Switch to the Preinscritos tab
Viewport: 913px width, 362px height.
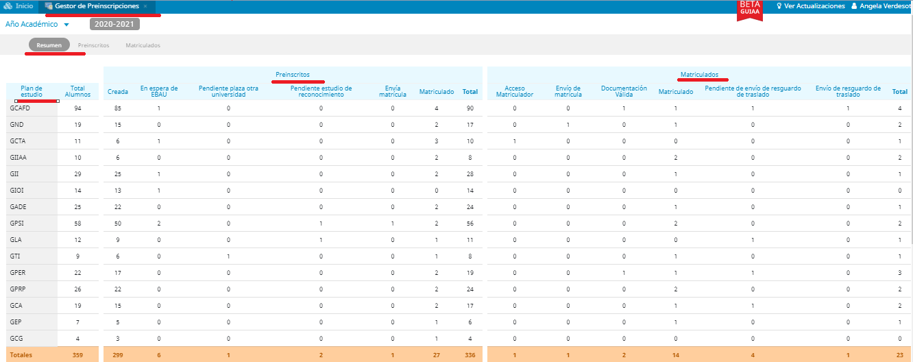click(x=93, y=45)
